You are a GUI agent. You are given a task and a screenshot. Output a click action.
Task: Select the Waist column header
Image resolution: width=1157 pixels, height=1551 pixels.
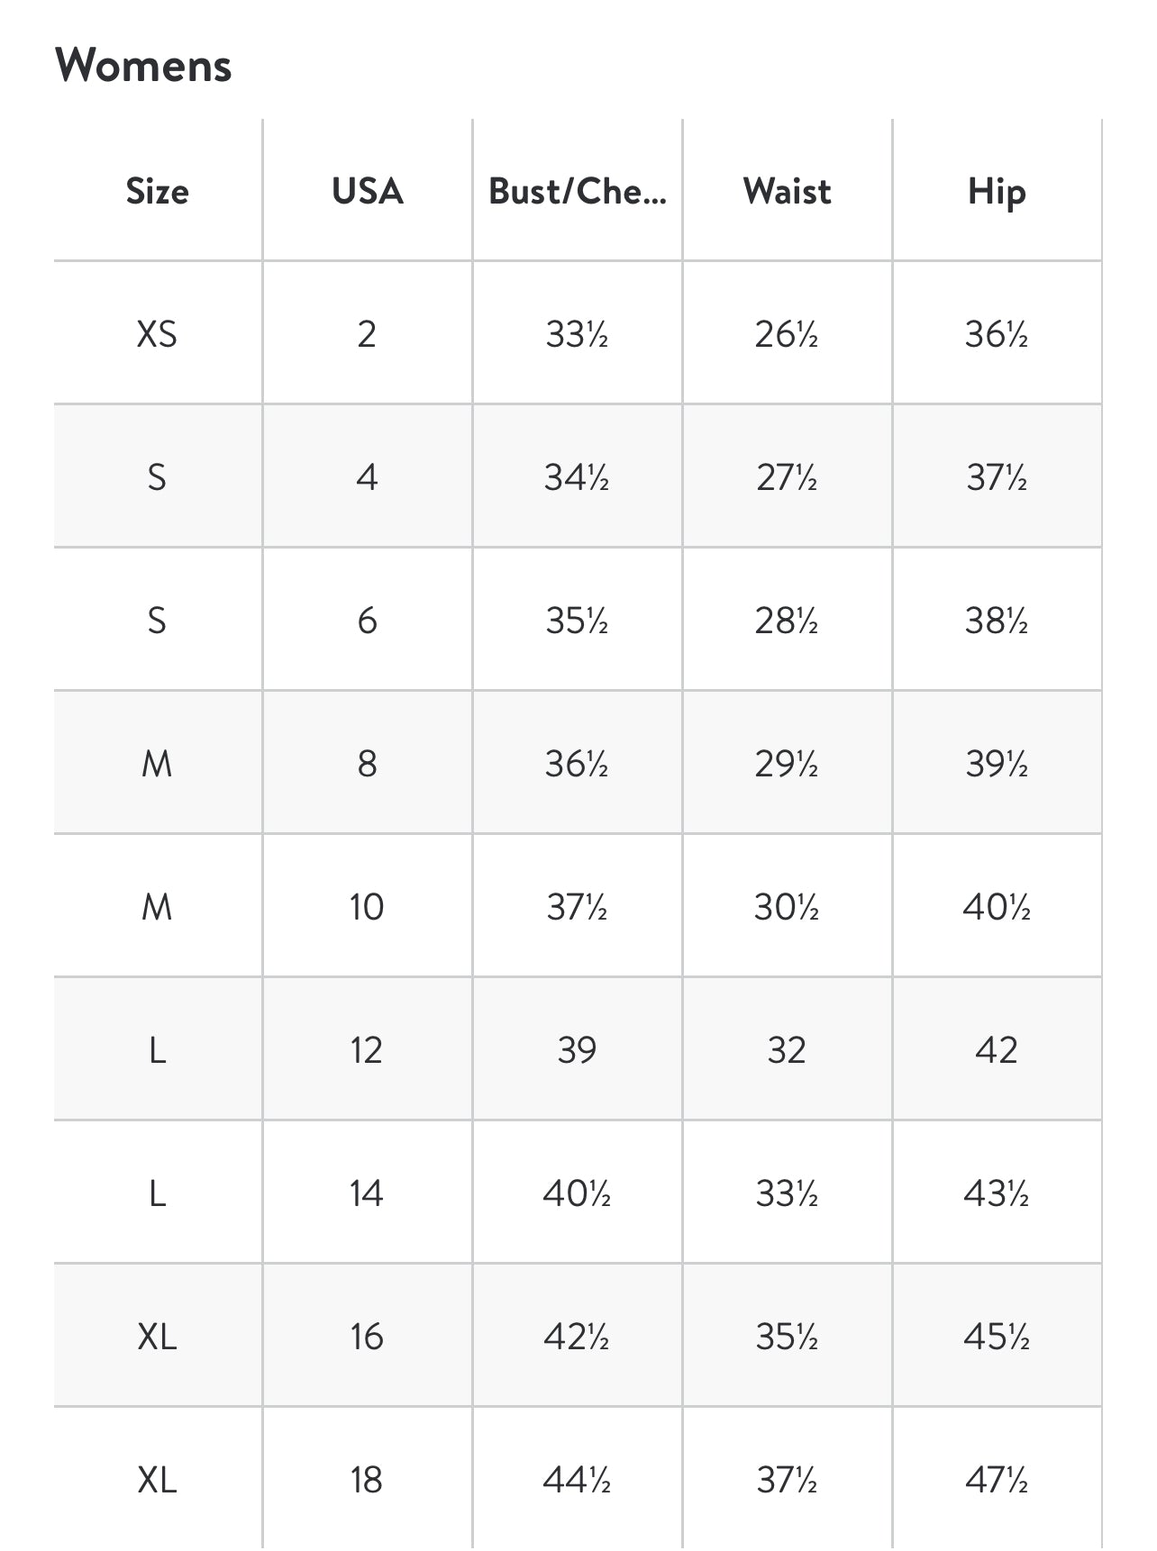pyautogui.click(x=787, y=191)
